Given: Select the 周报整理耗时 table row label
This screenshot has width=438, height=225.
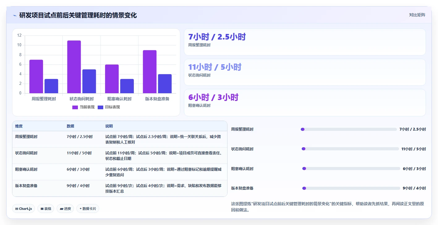Looking at the screenshot, I should (26, 136).
